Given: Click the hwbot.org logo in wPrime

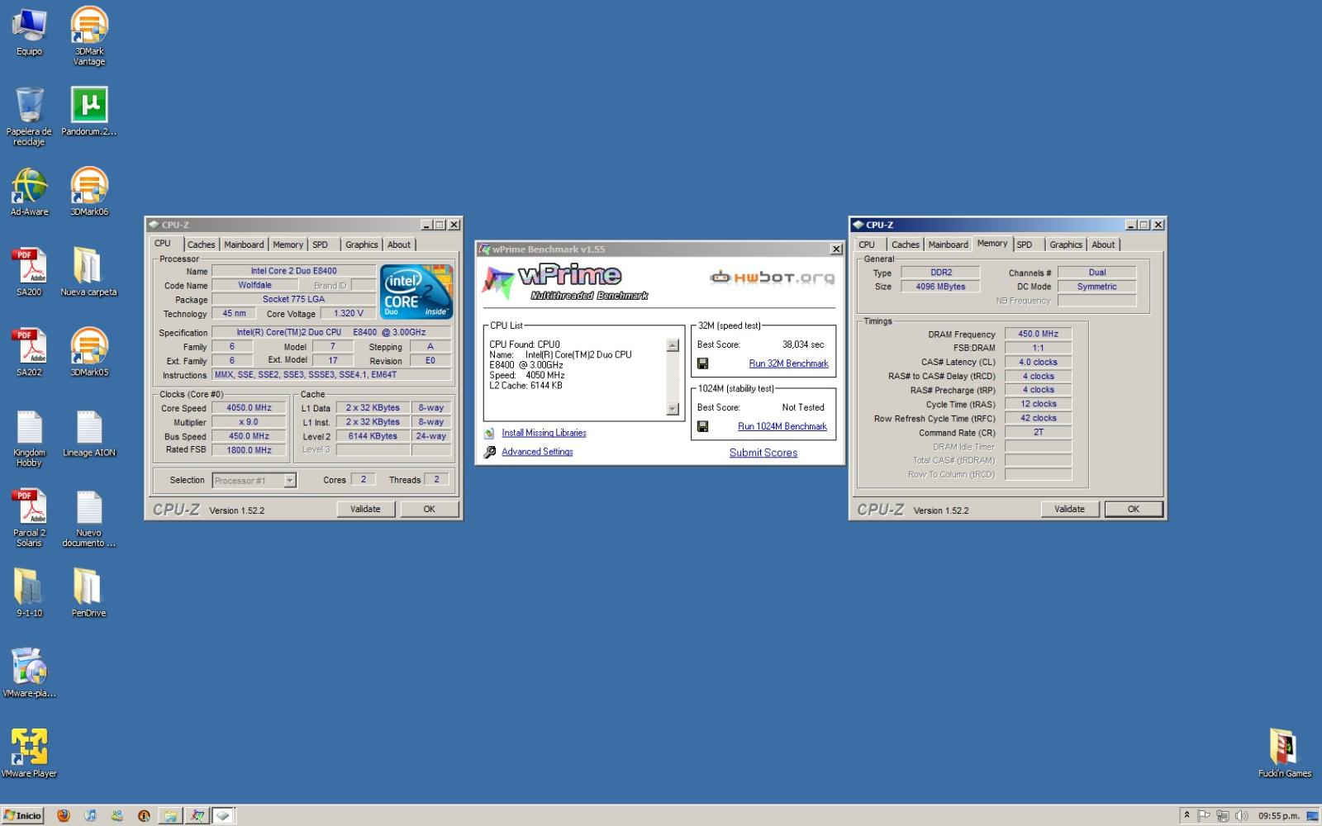Looking at the screenshot, I should coord(773,278).
